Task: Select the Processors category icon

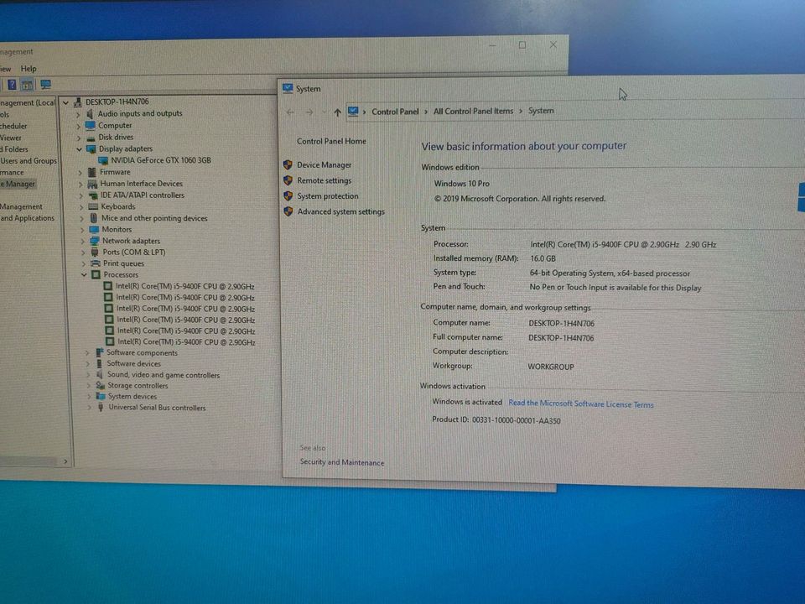Action: pos(96,275)
